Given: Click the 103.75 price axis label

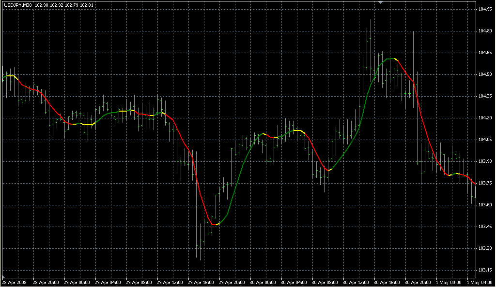Looking at the screenshot, I should click(485, 183).
